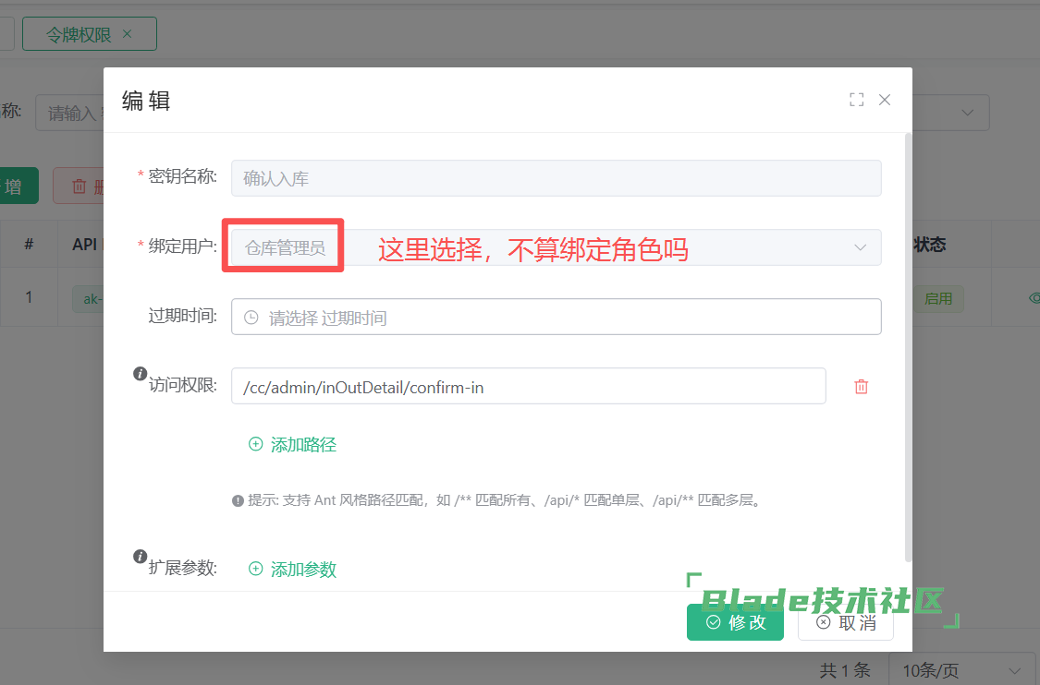Close the 令牌权限 tab using its X
The height and width of the screenshot is (685, 1040).
128,34
